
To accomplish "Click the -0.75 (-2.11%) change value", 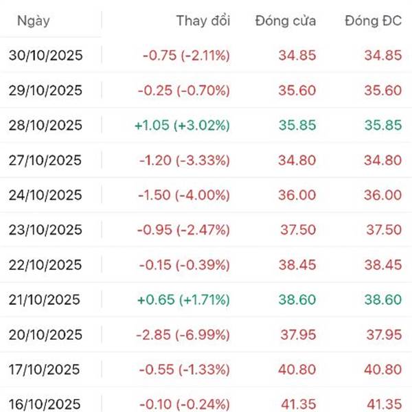I will pos(184,56).
